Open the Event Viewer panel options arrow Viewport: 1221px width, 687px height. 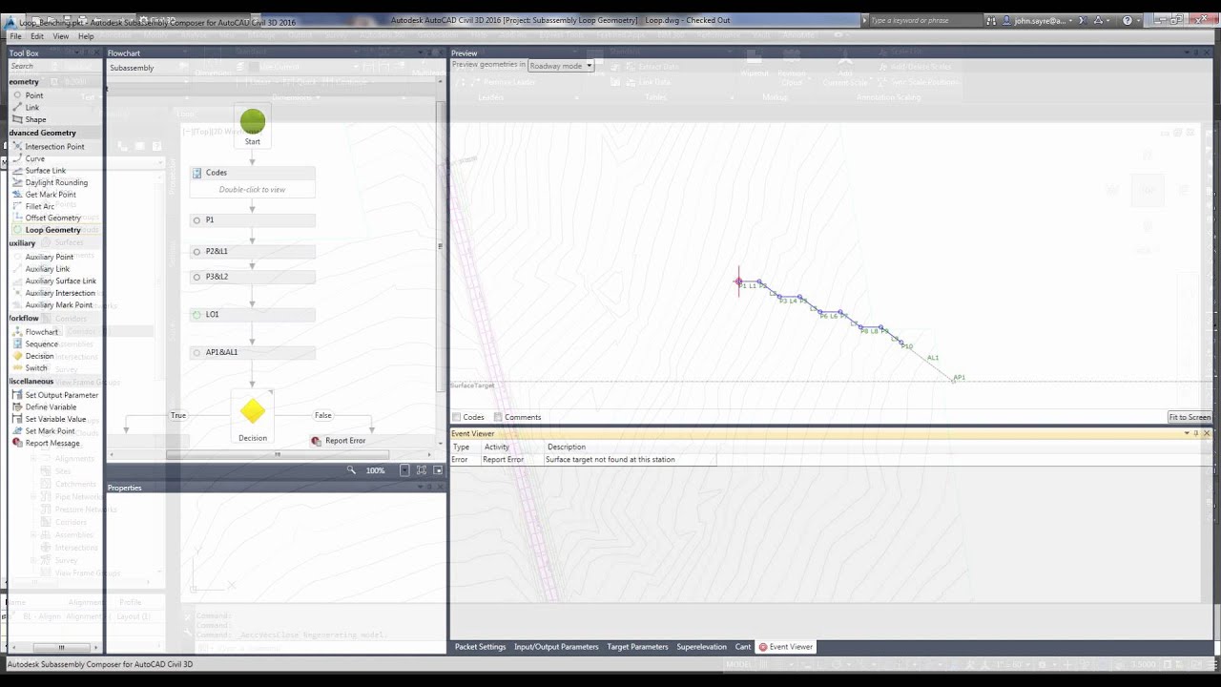(1188, 433)
